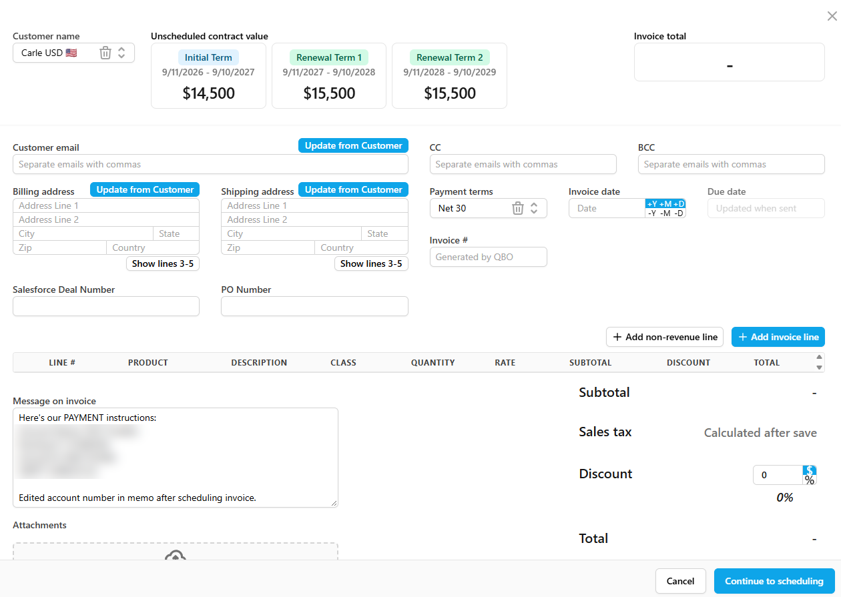Viewport: 841px width, 597px height.
Task: Click billing Address Line 2 field
Action: [106, 219]
